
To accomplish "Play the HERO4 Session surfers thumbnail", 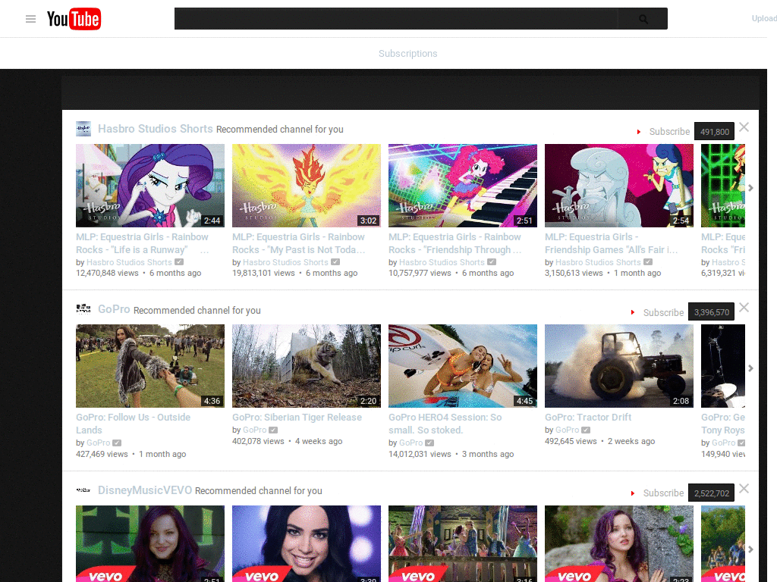I will 463,366.
